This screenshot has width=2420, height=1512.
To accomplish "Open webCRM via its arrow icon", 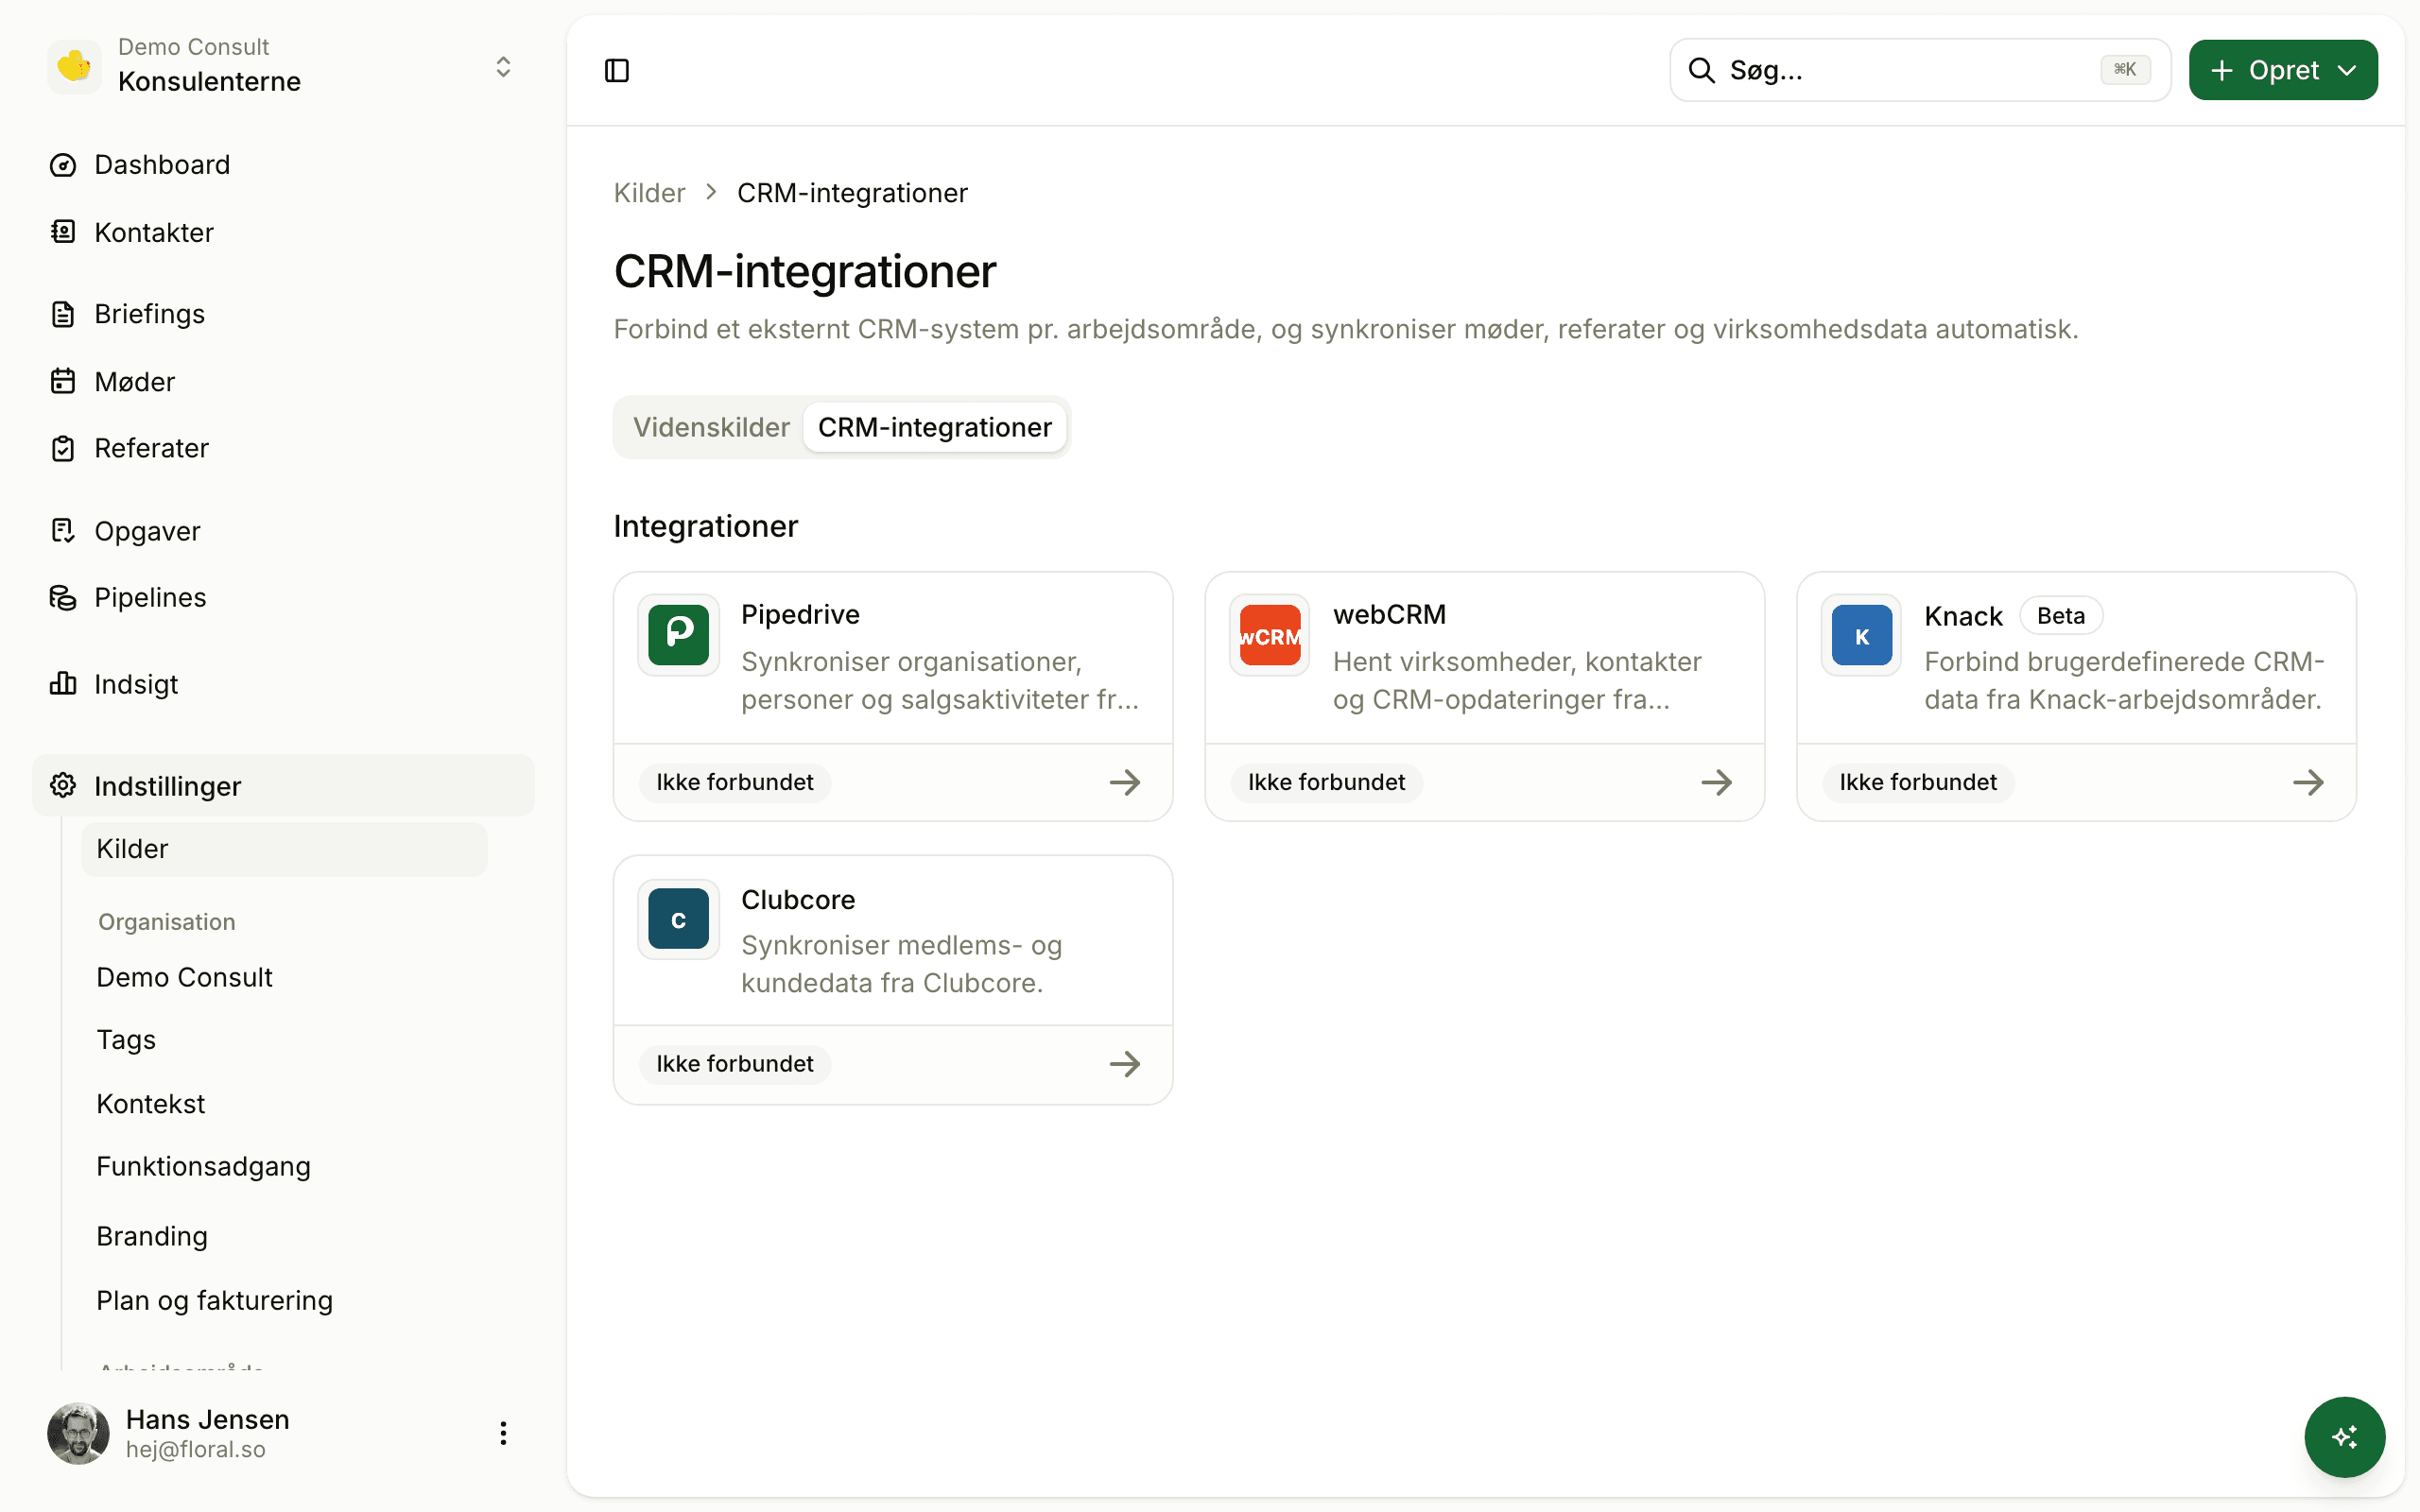I will (1717, 782).
